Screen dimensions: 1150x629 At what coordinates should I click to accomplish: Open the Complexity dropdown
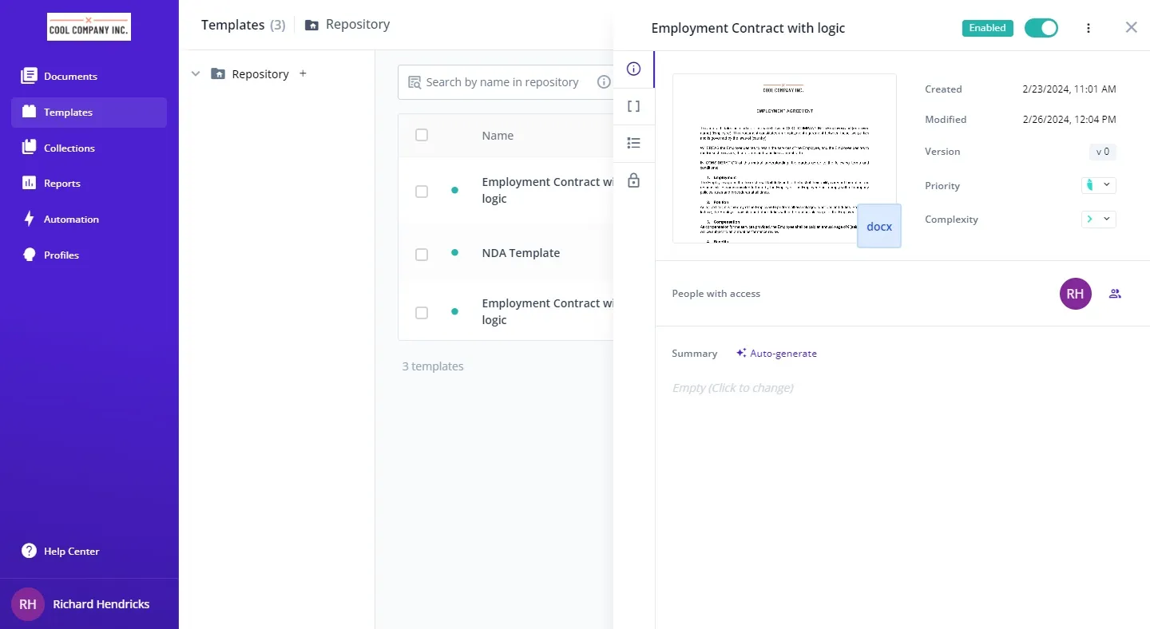click(x=1098, y=219)
